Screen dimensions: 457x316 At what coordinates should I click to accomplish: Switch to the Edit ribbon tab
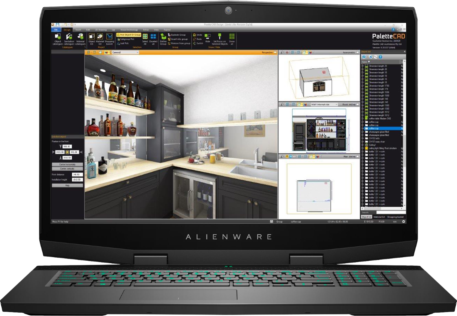(88, 30)
